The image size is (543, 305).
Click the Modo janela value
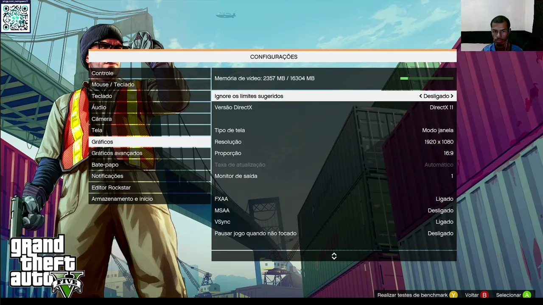coord(438,130)
